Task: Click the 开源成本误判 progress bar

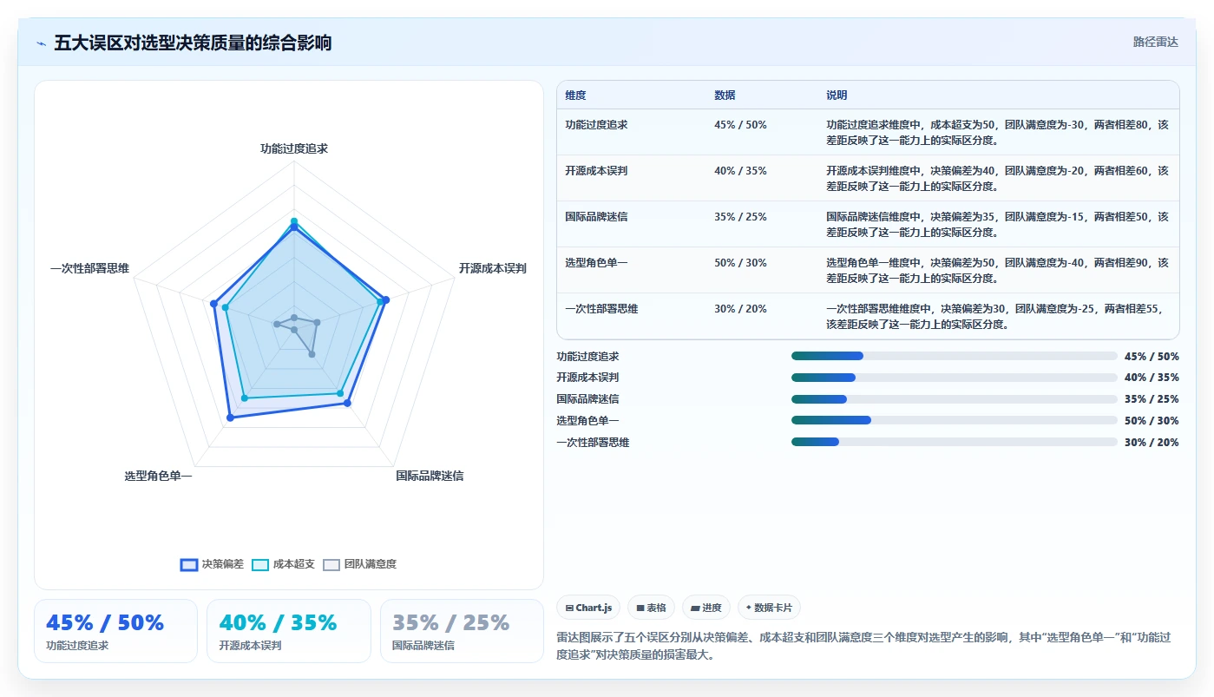Action: point(955,378)
